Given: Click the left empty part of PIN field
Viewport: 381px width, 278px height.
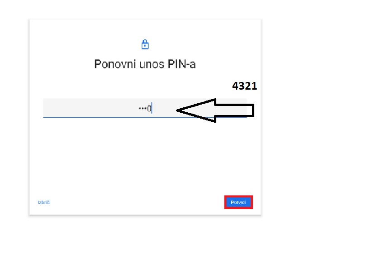Looking at the screenshot, I should [90, 108].
